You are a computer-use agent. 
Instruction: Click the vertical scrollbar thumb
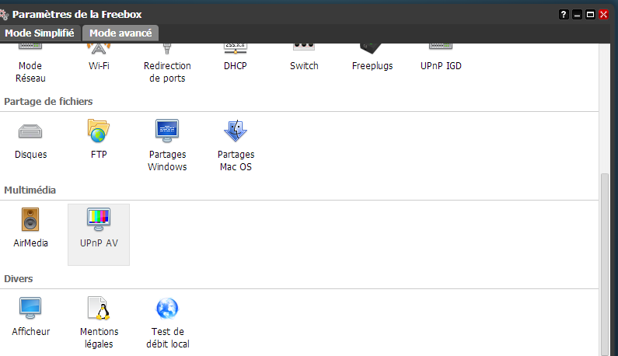tap(604, 264)
